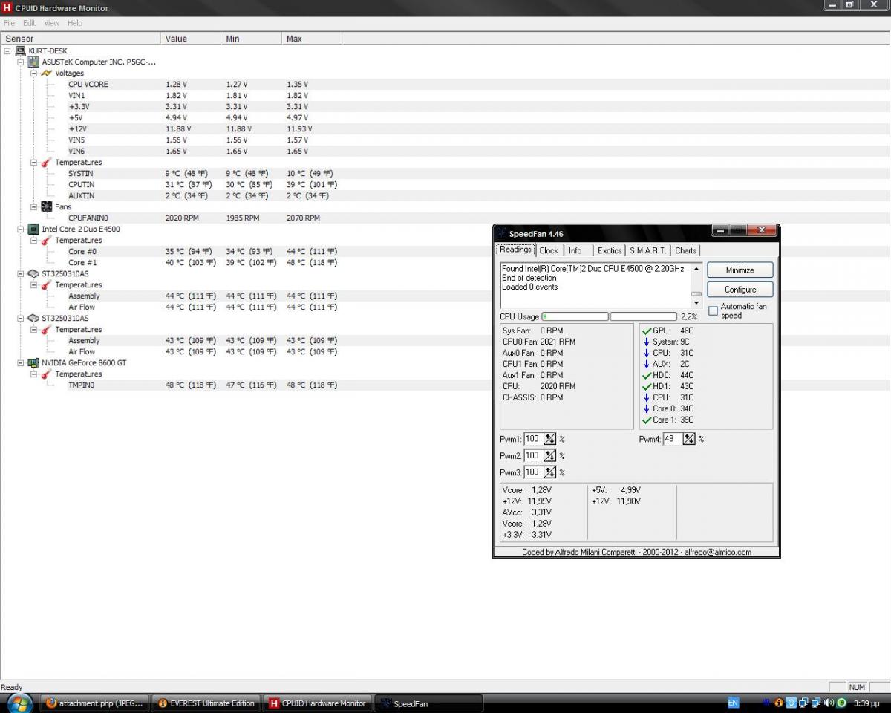Click the Max column header
This screenshot has width=891, height=713.
click(x=312, y=39)
